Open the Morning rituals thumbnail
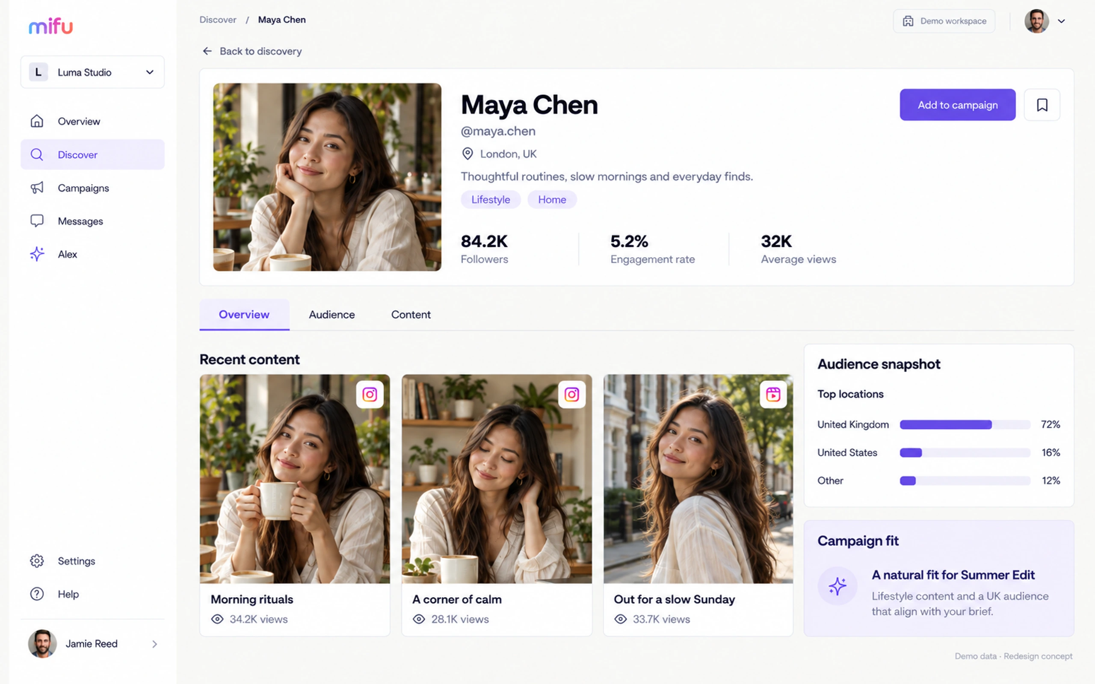Image resolution: width=1095 pixels, height=684 pixels. [x=295, y=479]
